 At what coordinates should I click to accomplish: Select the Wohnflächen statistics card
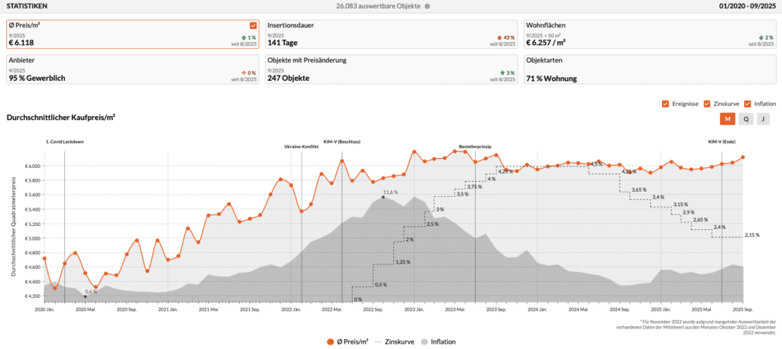(650, 34)
